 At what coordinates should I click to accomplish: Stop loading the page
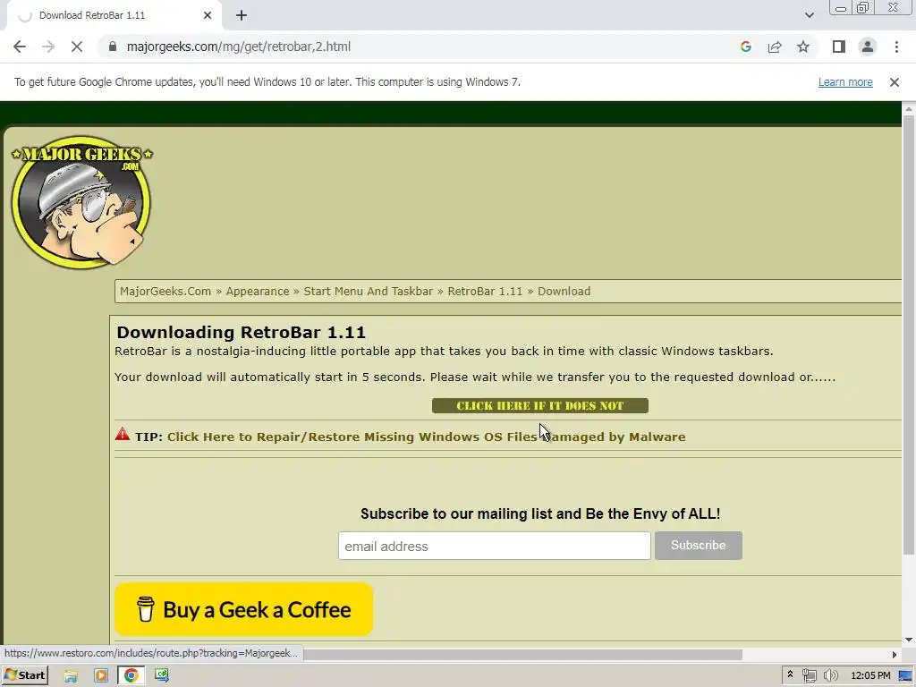[77, 47]
